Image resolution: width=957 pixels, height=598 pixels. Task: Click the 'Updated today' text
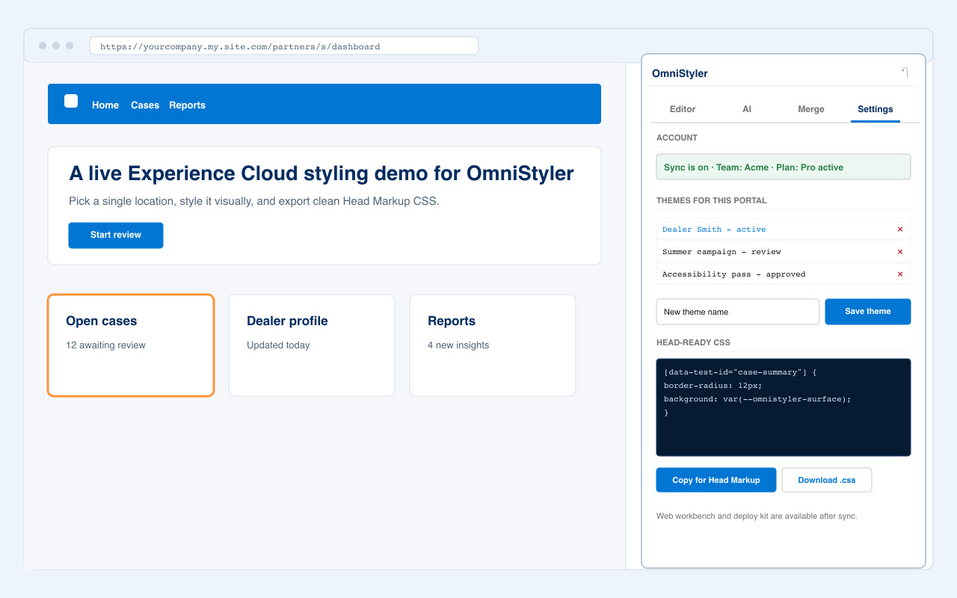pyautogui.click(x=278, y=345)
